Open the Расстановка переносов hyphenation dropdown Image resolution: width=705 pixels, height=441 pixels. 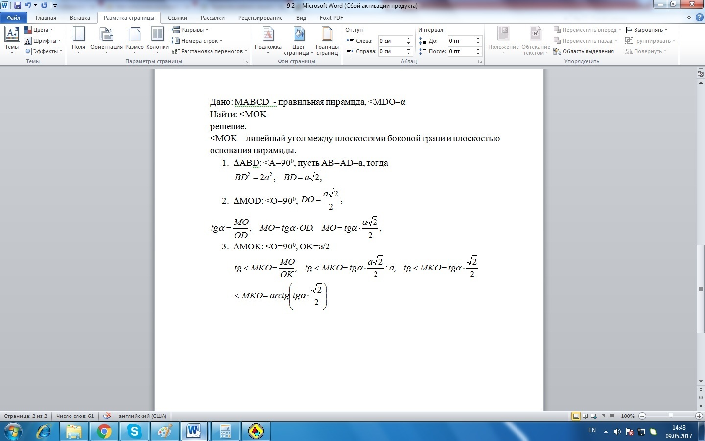pos(210,51)
